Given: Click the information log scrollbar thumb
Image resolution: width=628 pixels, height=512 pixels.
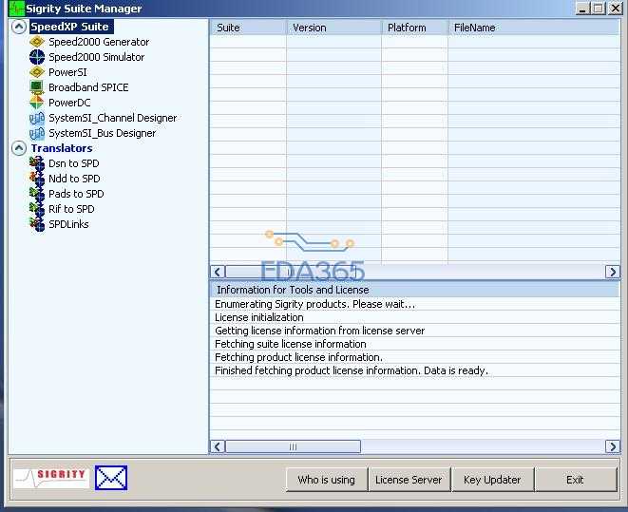Looking at the screenshot, I should (x=294, y=446).
